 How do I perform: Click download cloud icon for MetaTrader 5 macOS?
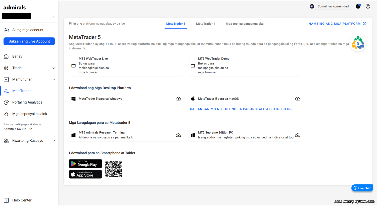tap(298, 99)
